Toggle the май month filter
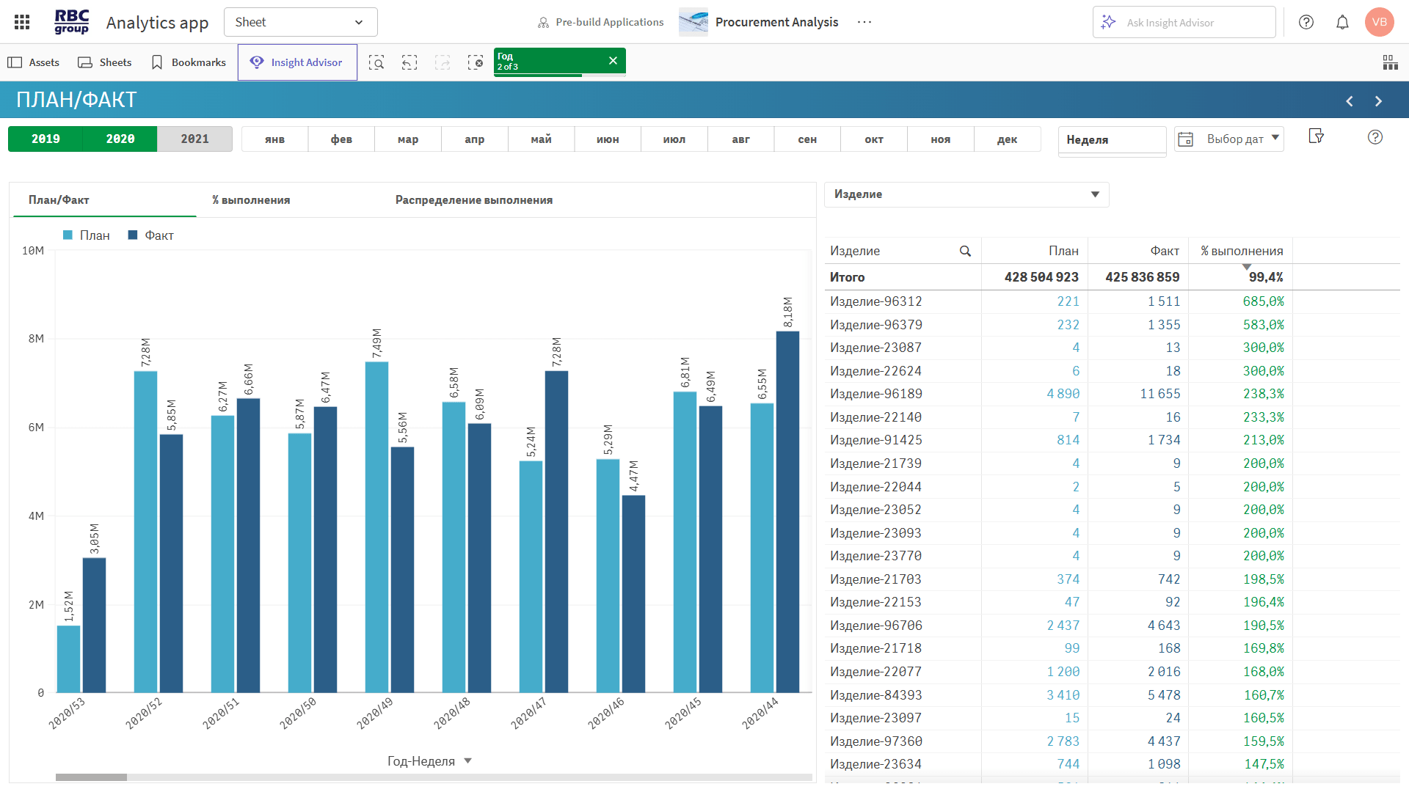This screenshot has width=1409, height=792. [541, 139]
